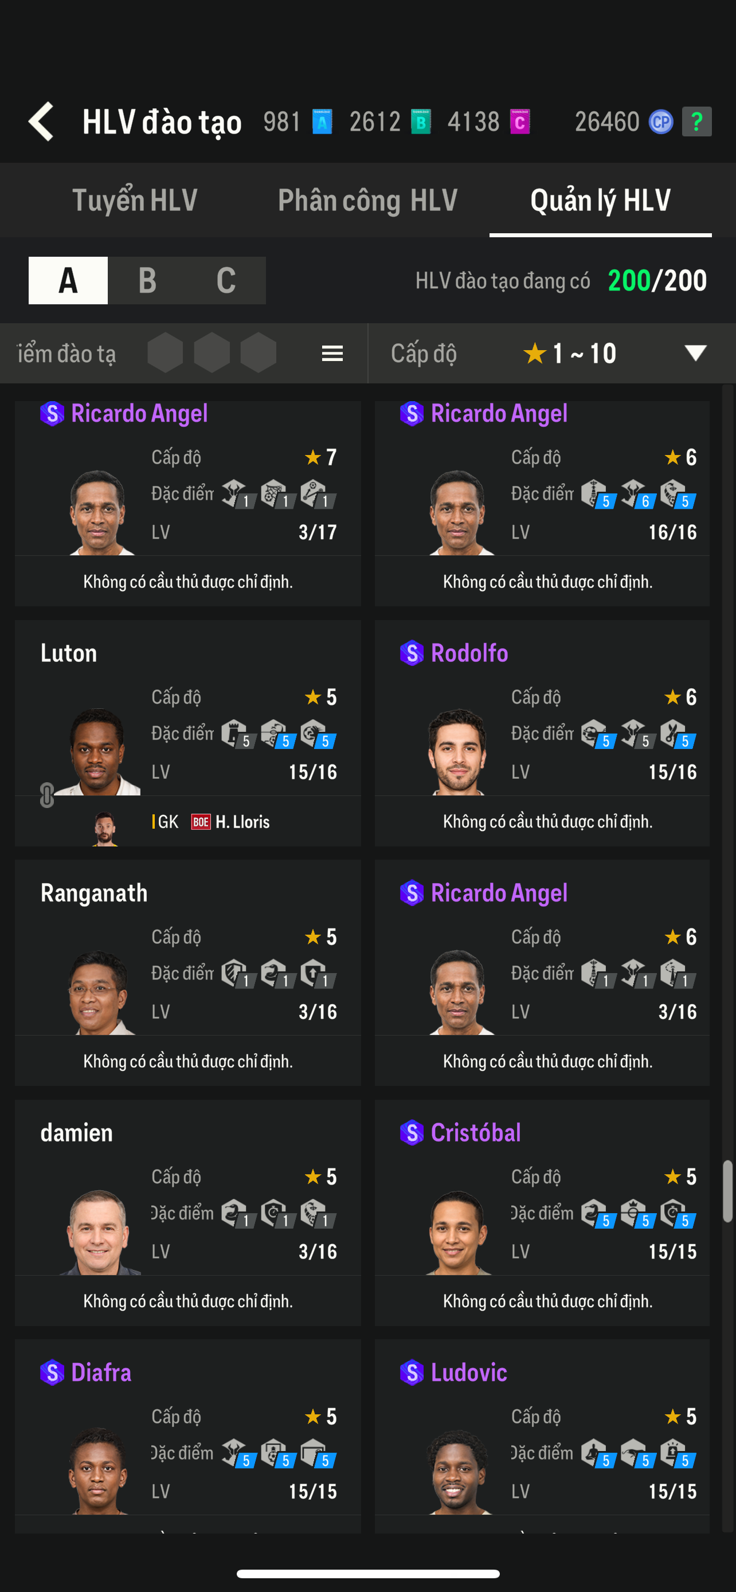Open the trait filter list icon
The width and height of the screenshot is (736, 1592).
332,354
